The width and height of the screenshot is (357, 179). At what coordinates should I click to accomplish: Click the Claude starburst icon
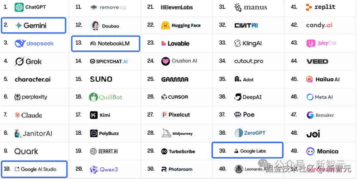tap(17, 115)
